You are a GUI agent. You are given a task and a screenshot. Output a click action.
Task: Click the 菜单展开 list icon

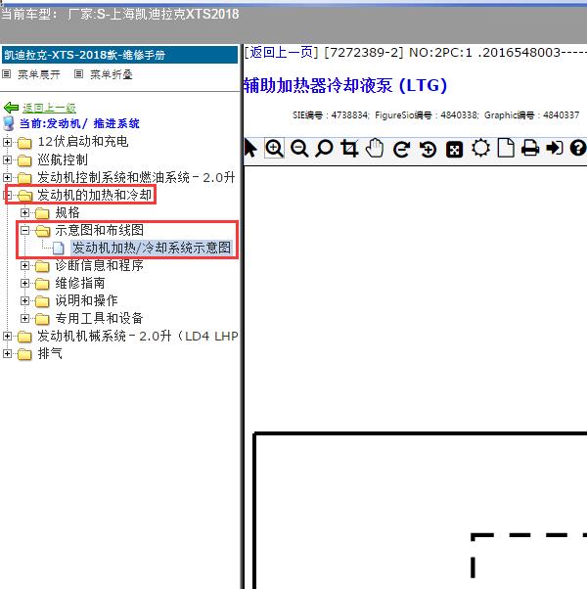point(6,74)
